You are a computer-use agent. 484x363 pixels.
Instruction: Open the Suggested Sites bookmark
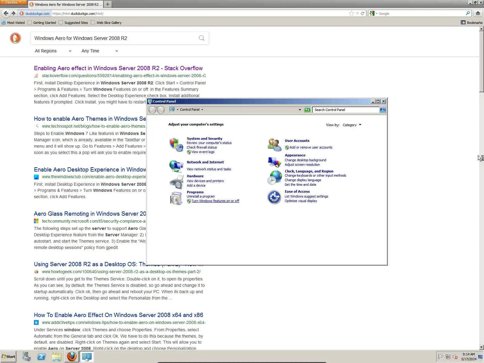[73, 23]
